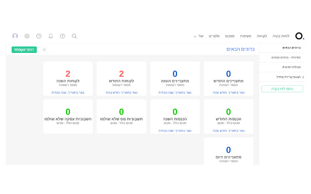The image size is (311, 194).
Task: Click the search magnifier icon
Action: [x=74, y=36]
